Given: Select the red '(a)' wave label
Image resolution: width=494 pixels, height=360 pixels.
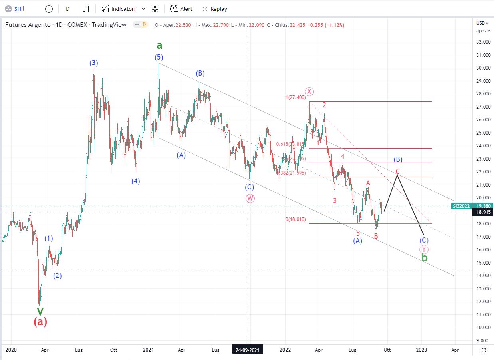Looking at the screenshot, I should pos(40,321).
